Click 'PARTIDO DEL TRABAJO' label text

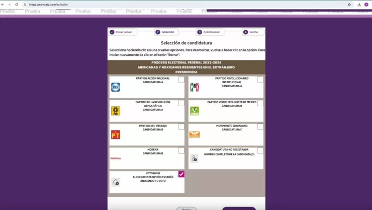[153, 126]
